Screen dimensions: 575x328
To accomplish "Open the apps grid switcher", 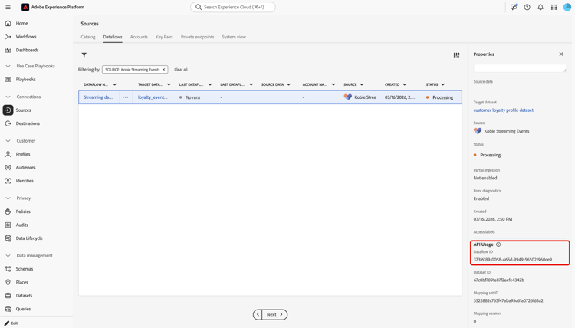I will 554,7.
